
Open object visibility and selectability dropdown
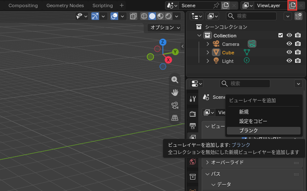82,16
